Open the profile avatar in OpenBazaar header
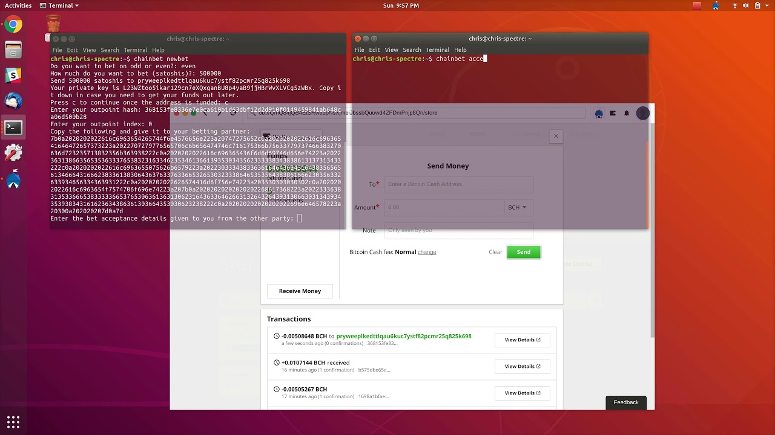The width and height of the screenshot is (775, 435). (x=643, y=113)
